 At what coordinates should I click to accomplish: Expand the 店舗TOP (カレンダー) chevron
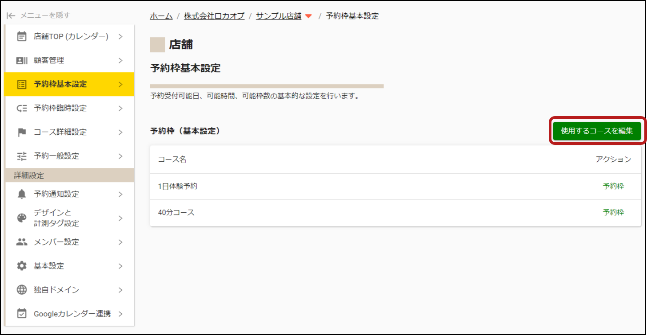pyautogui.click(x=120, y=36)
